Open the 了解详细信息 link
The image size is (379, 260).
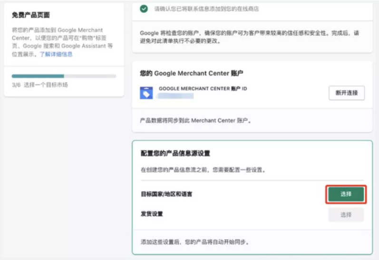pos(56,54)
